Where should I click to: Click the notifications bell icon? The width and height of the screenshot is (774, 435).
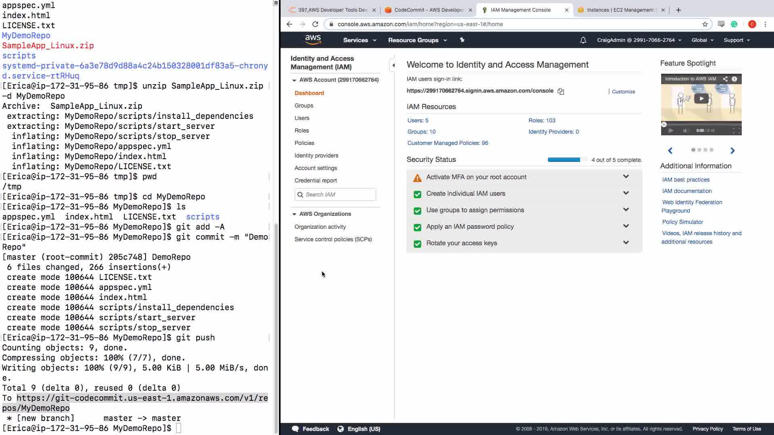[x=583, y=40]
